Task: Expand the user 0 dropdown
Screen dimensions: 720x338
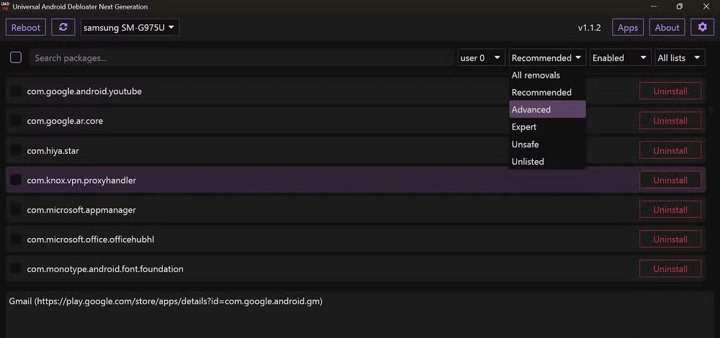Action: (481, 58)
